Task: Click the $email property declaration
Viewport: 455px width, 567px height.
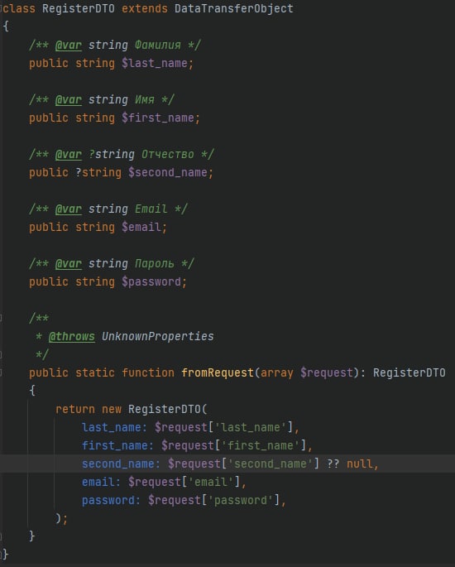Action: (x=141, y=227)
